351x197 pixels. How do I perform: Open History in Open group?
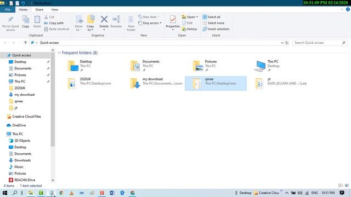pos(190,29)
